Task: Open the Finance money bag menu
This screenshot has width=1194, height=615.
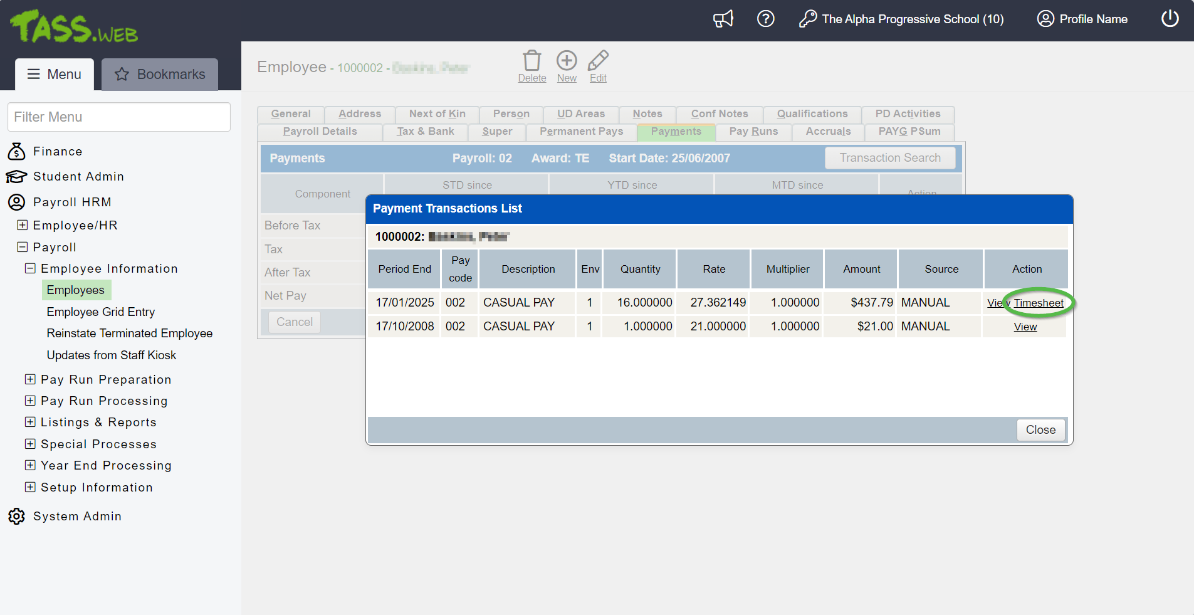Action: (x=16, y=151)
